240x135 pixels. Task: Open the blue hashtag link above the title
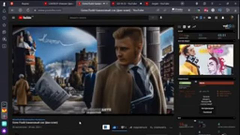click(x=28, y=119)
